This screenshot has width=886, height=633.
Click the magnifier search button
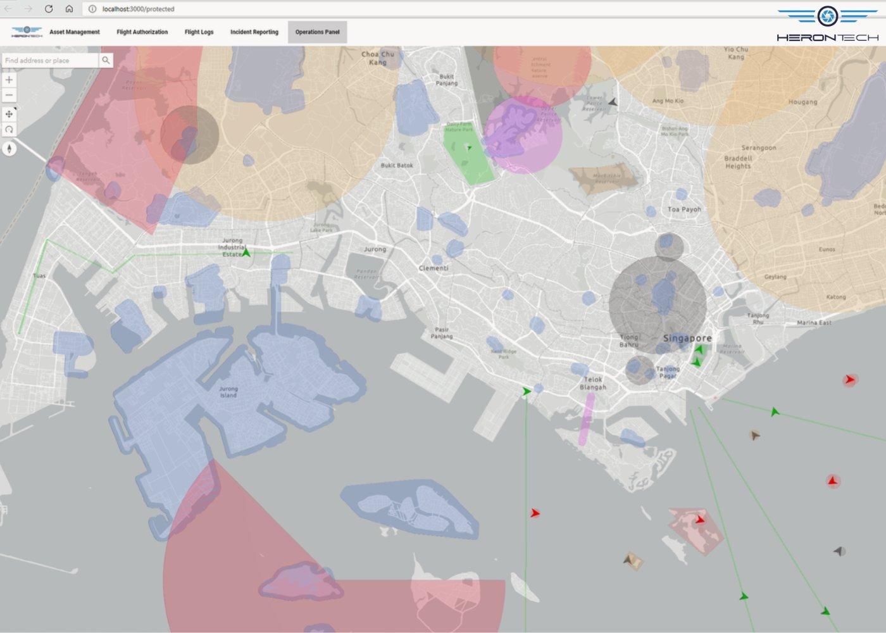(x=106, y=60)
